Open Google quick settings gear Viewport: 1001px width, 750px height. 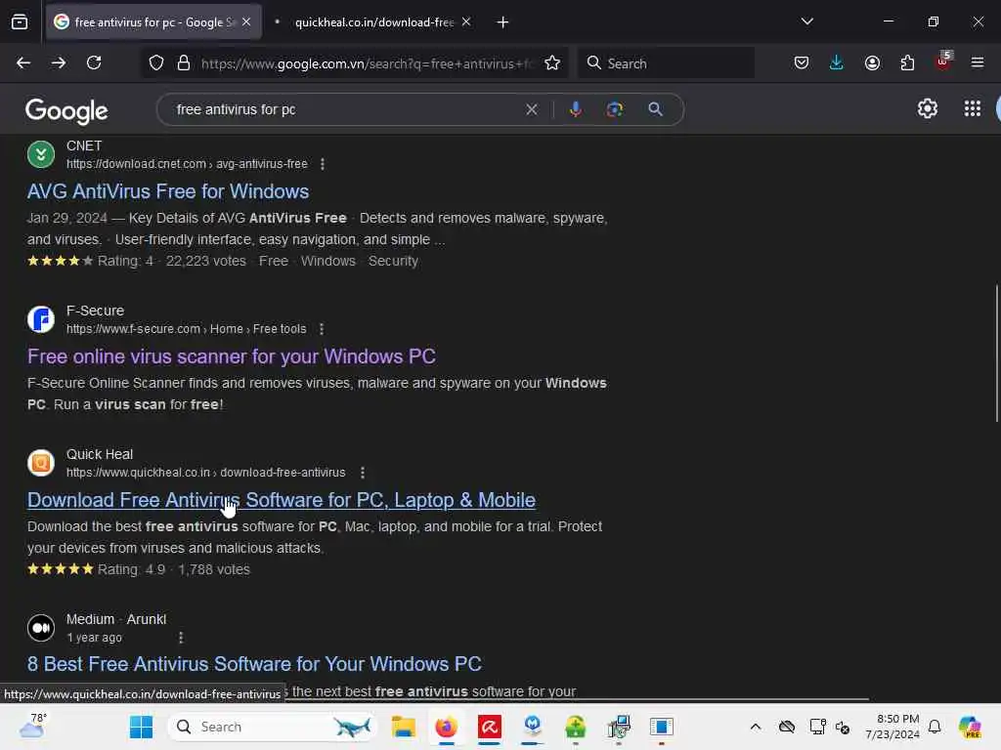927,109
